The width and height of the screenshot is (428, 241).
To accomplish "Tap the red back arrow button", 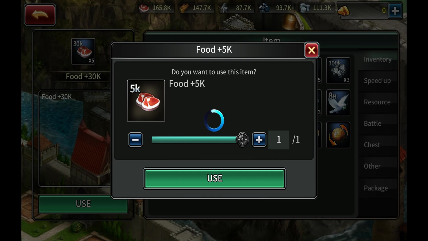I will coord(40,15).
